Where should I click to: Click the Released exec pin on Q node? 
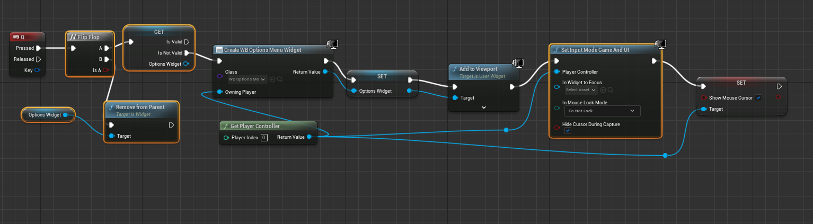(x=38, y=59)
